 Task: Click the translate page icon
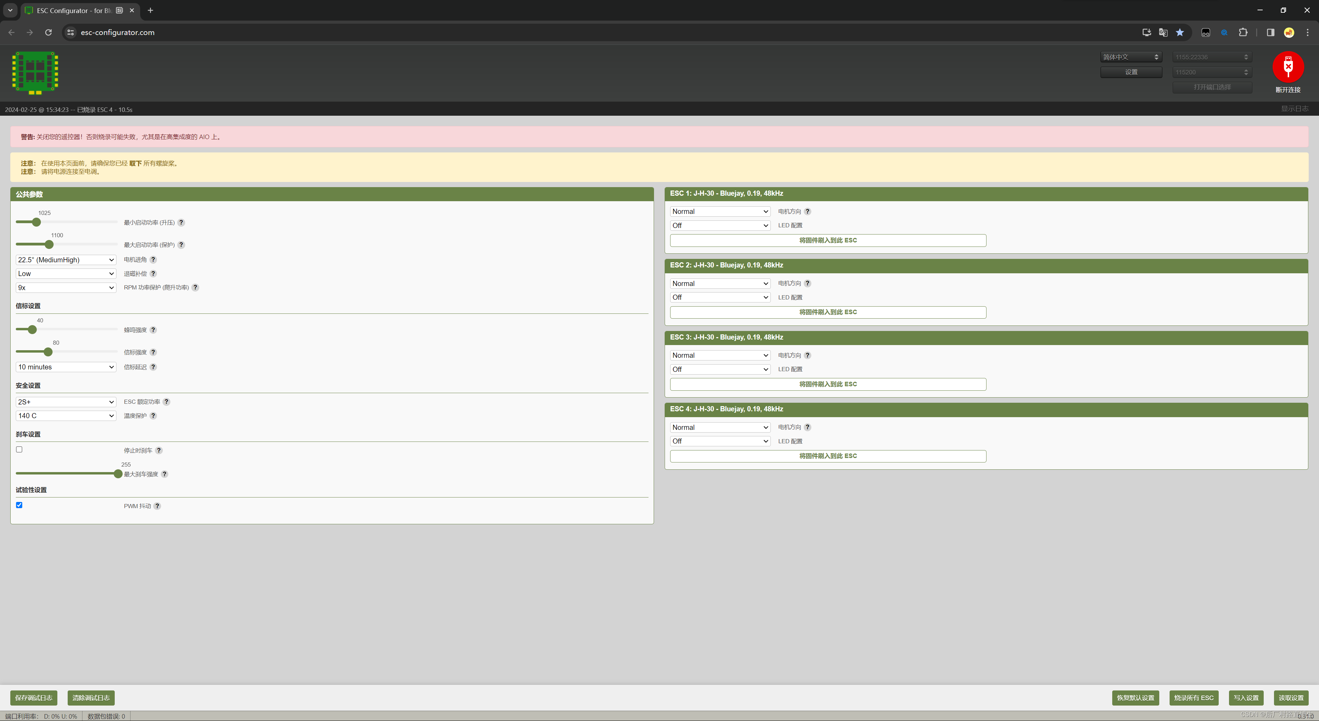(x=1163, y=32)
